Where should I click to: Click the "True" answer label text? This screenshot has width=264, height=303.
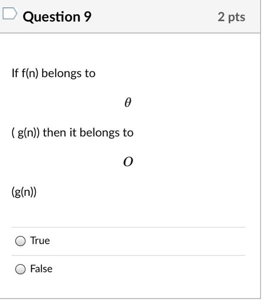[40, 241]
